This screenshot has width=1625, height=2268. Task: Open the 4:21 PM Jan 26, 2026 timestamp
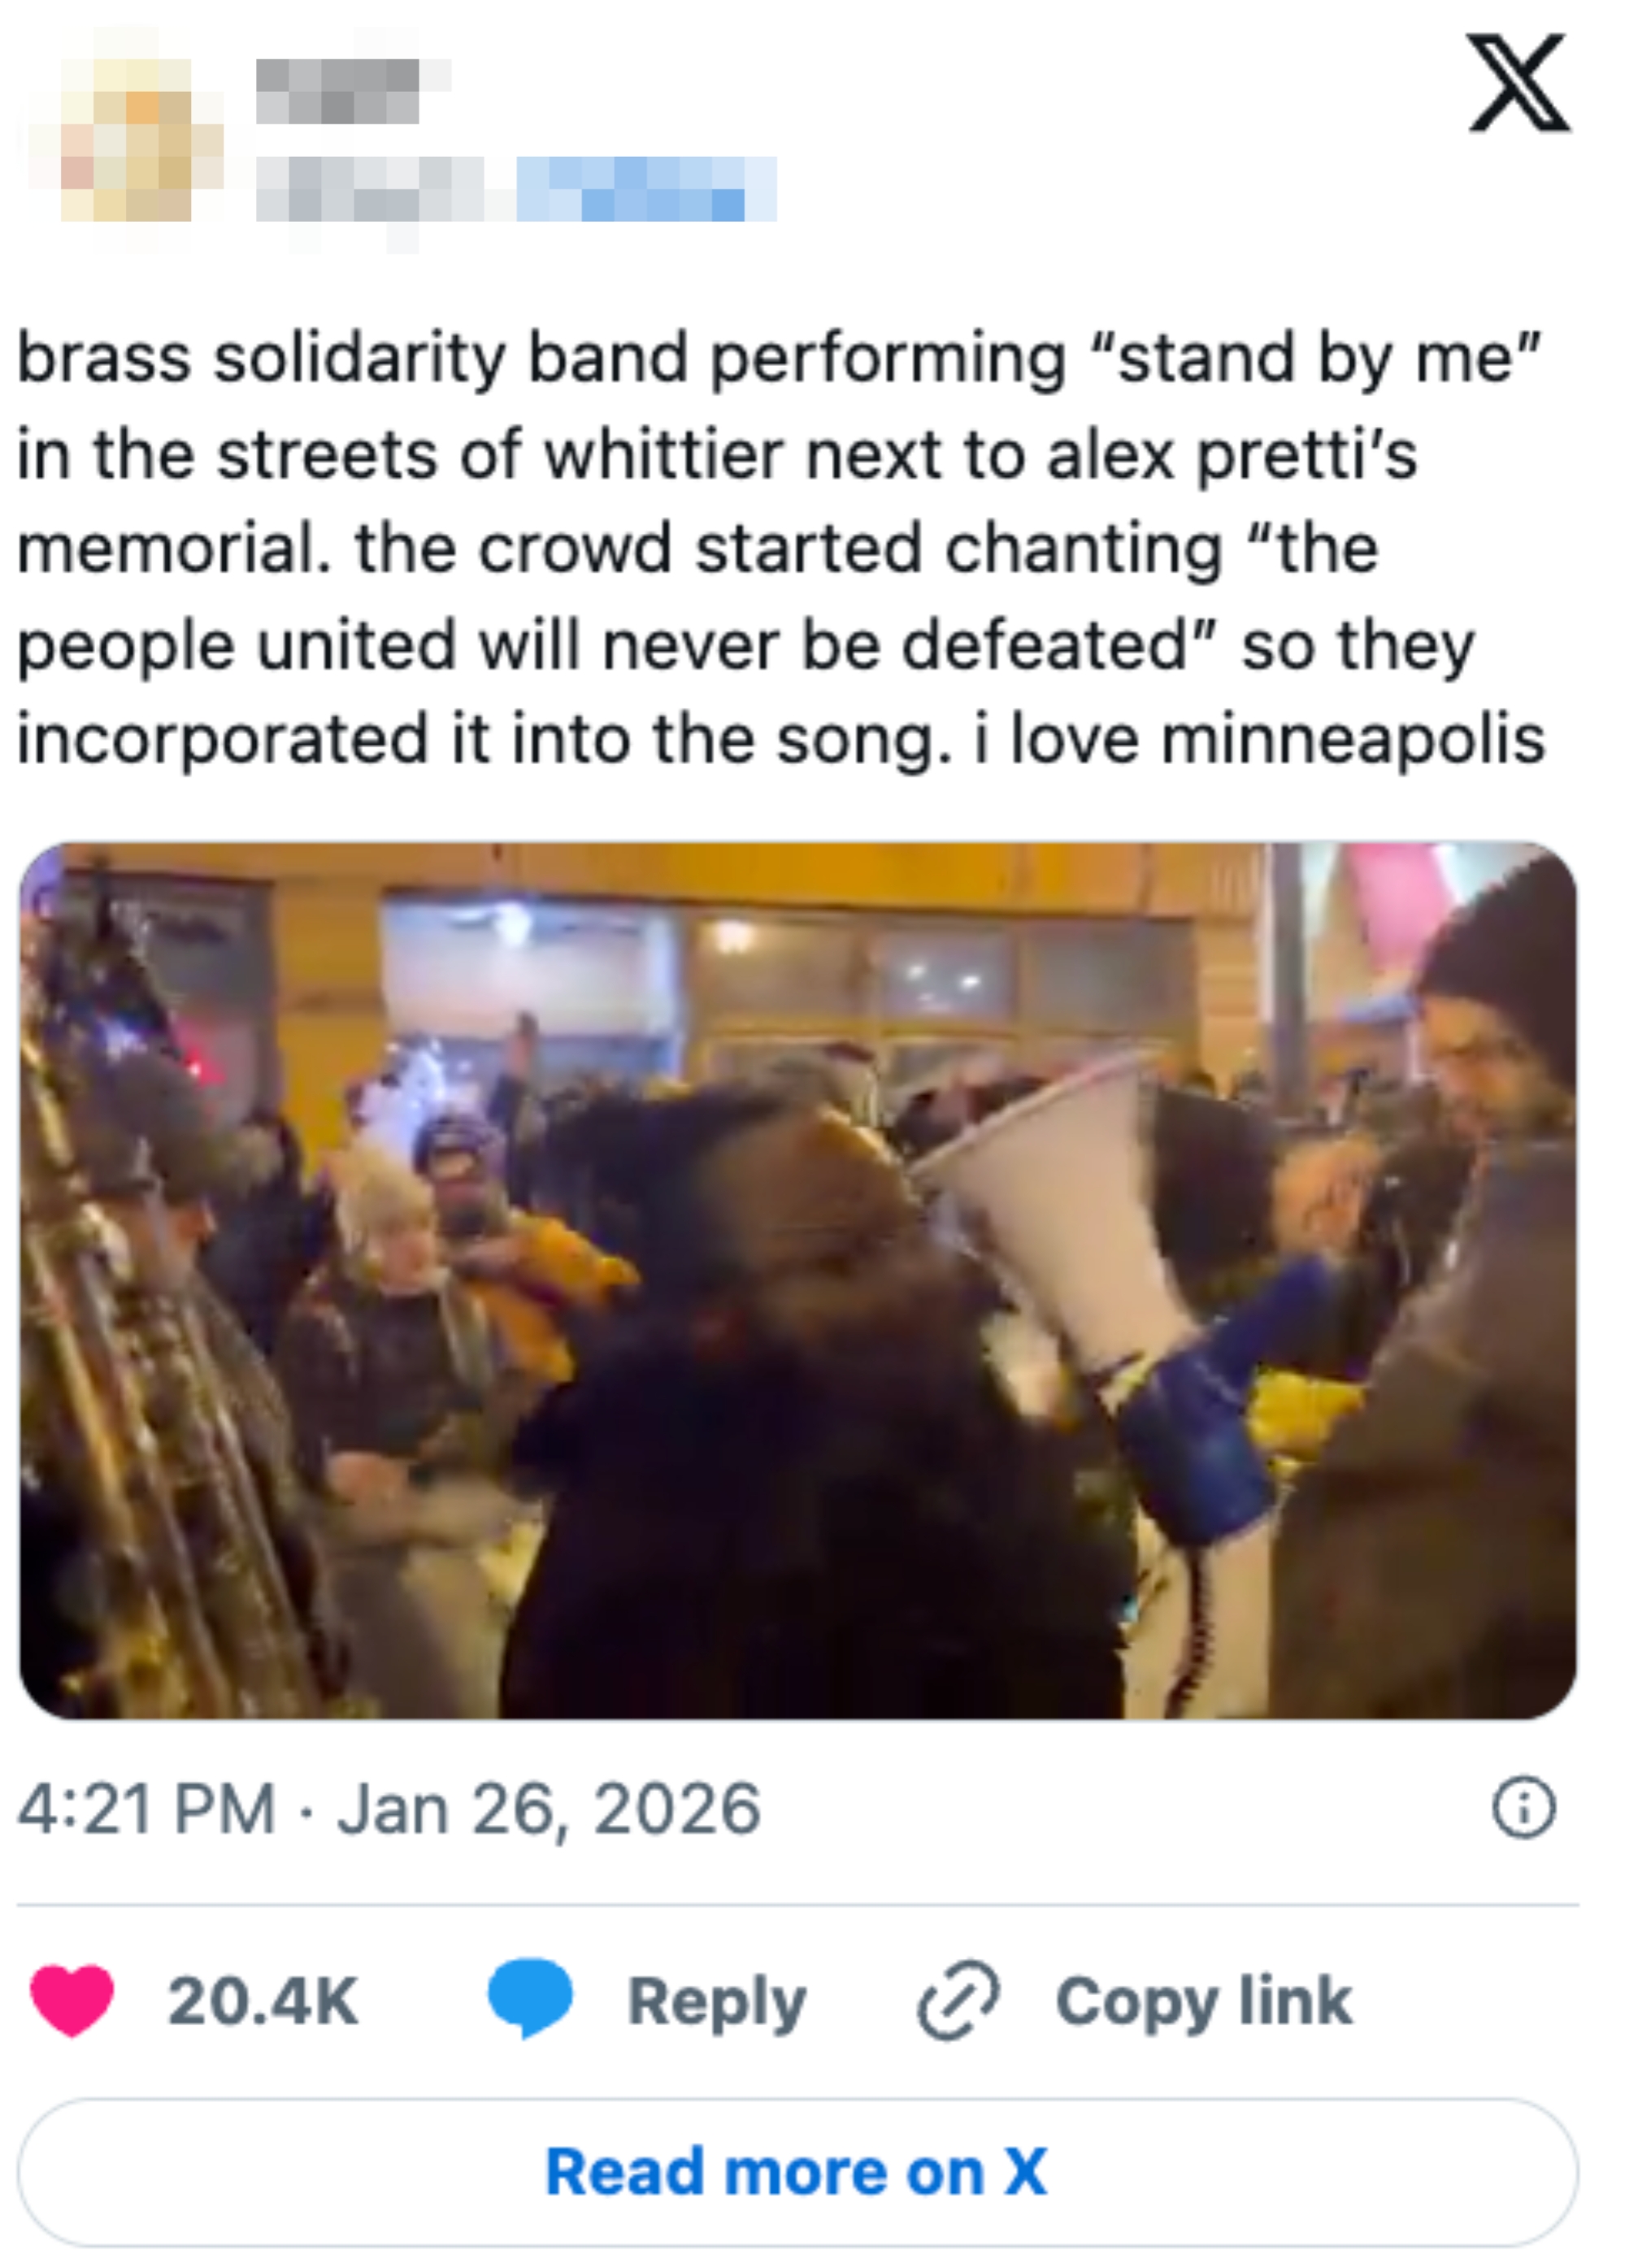(x=389, y=1809)
